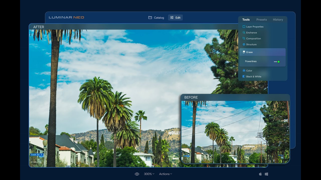Open the Structure tool label
The image size is (321, 180).
point(251,44)
